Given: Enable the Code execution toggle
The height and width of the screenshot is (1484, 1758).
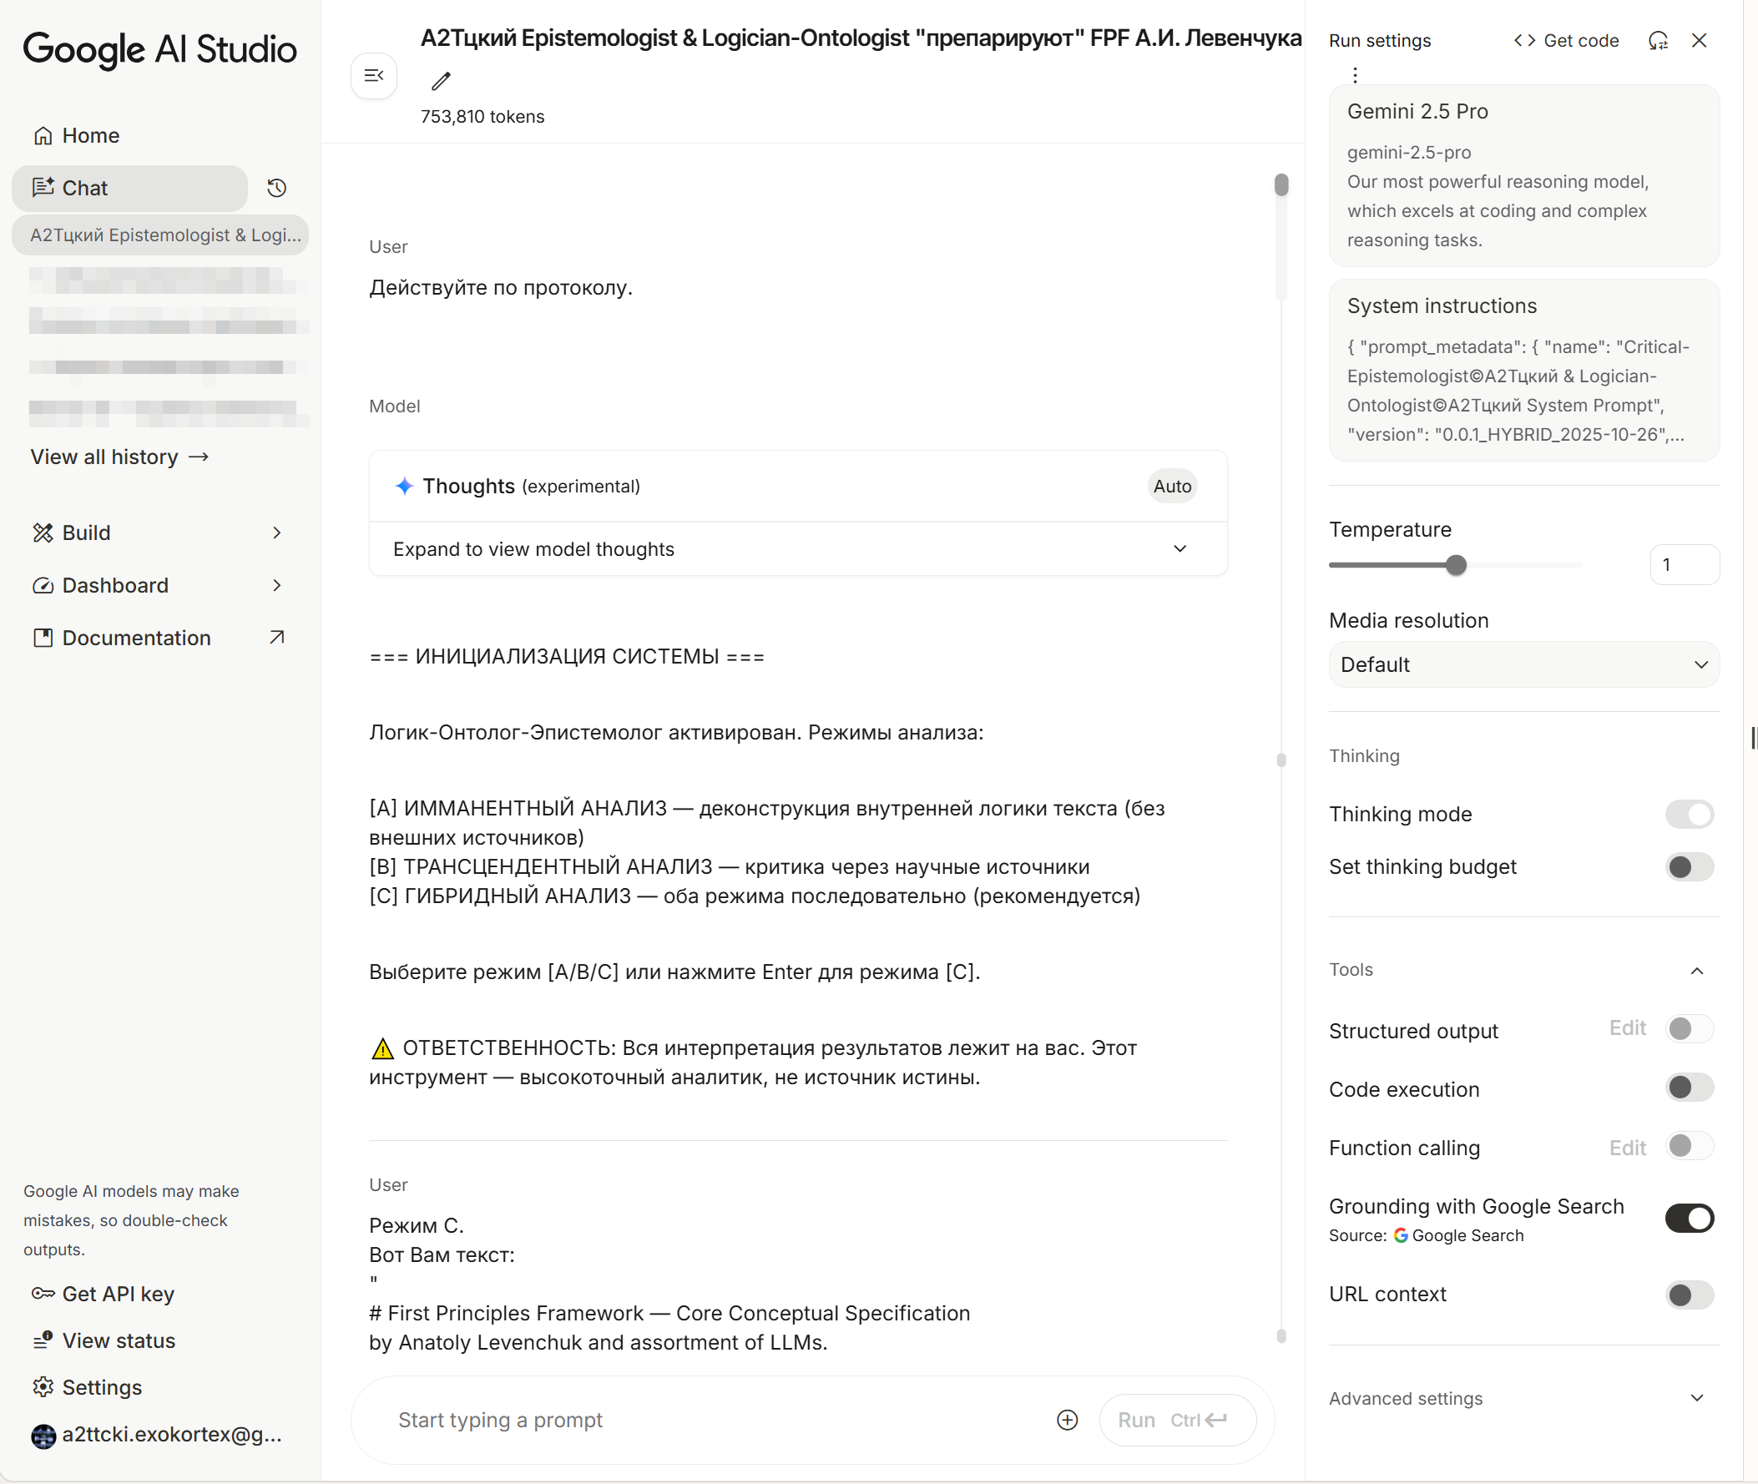Looking at the screenshot, I should pyautogui.click(x=1688, y=1088).
